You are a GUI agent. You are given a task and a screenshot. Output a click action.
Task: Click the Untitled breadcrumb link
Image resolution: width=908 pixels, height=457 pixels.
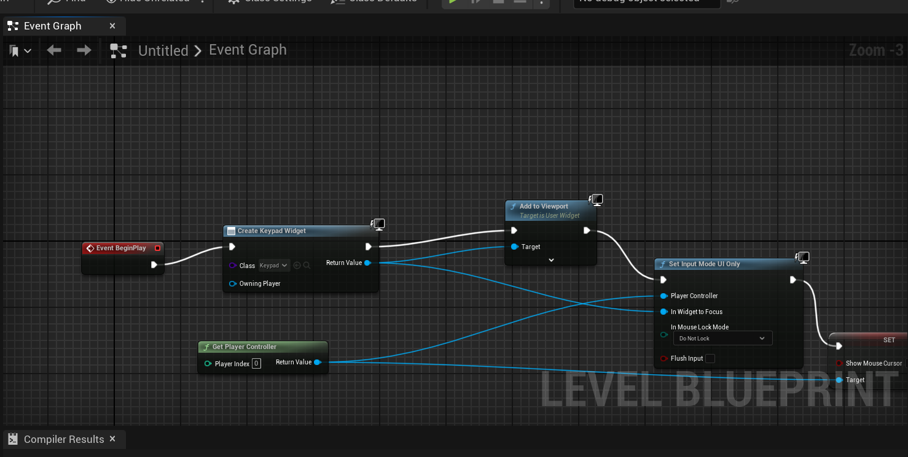(163, 50)
